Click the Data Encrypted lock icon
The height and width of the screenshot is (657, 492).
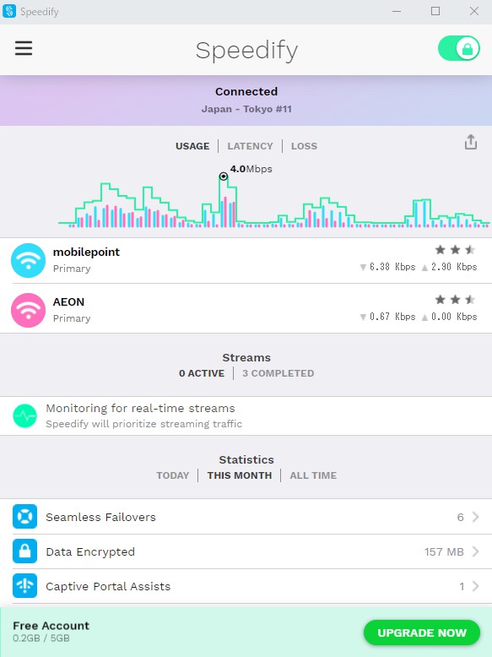point(24,551)
